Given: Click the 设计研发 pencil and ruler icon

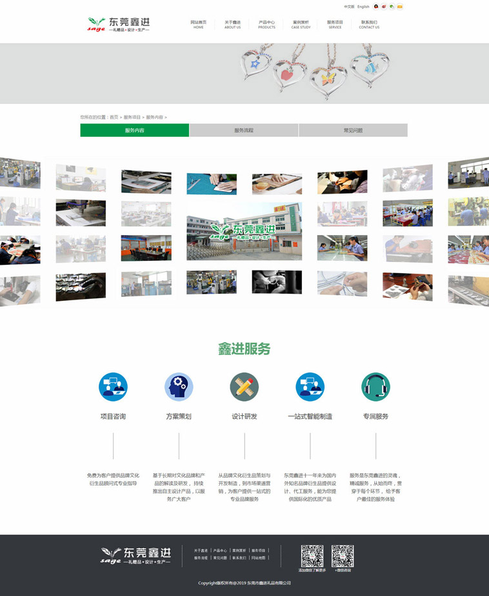Looking at the screenshot, I should (x=245, y=387).
